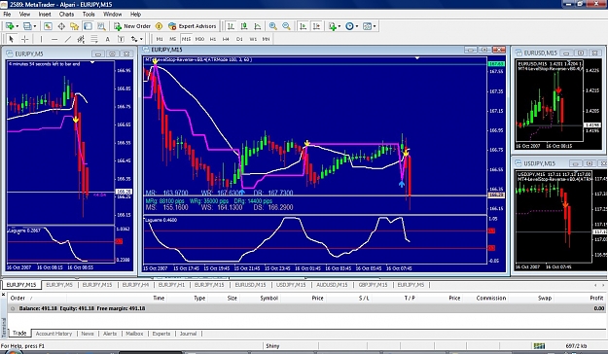This screenshot has height=354, width=608.
Task: Sort trades by Profit column
Action: pos(596,298)
